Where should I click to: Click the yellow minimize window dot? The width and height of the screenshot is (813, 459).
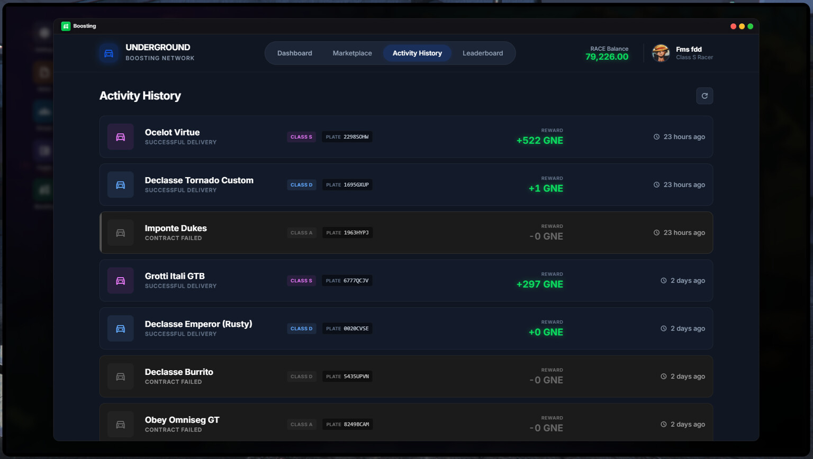[742, 26]
